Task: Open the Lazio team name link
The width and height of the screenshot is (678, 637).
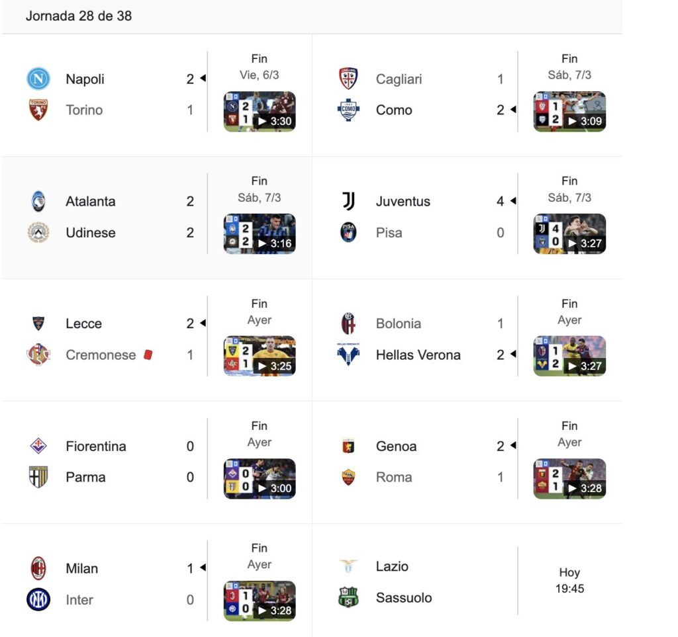Action: 392,566
